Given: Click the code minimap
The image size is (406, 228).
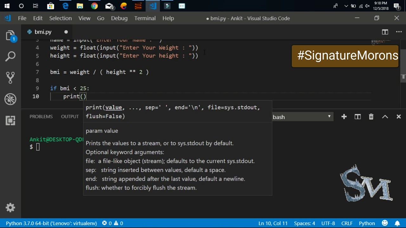Looking at the screenshot, I should [x=381, y=42].
